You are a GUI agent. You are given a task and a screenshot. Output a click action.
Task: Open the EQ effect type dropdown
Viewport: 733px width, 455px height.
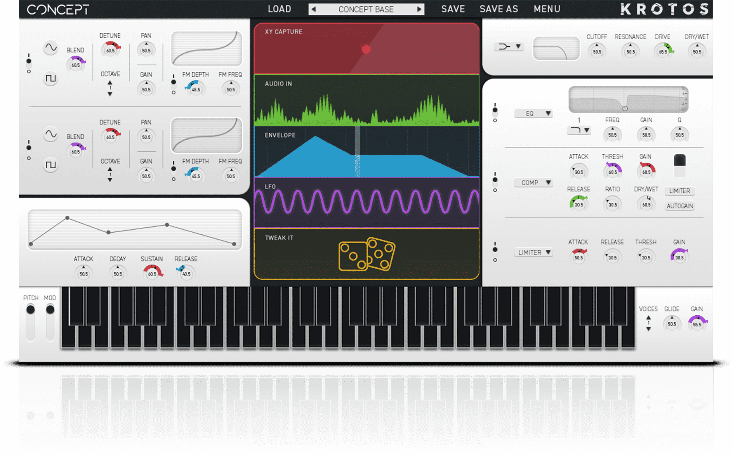click(x=533, y=113)
